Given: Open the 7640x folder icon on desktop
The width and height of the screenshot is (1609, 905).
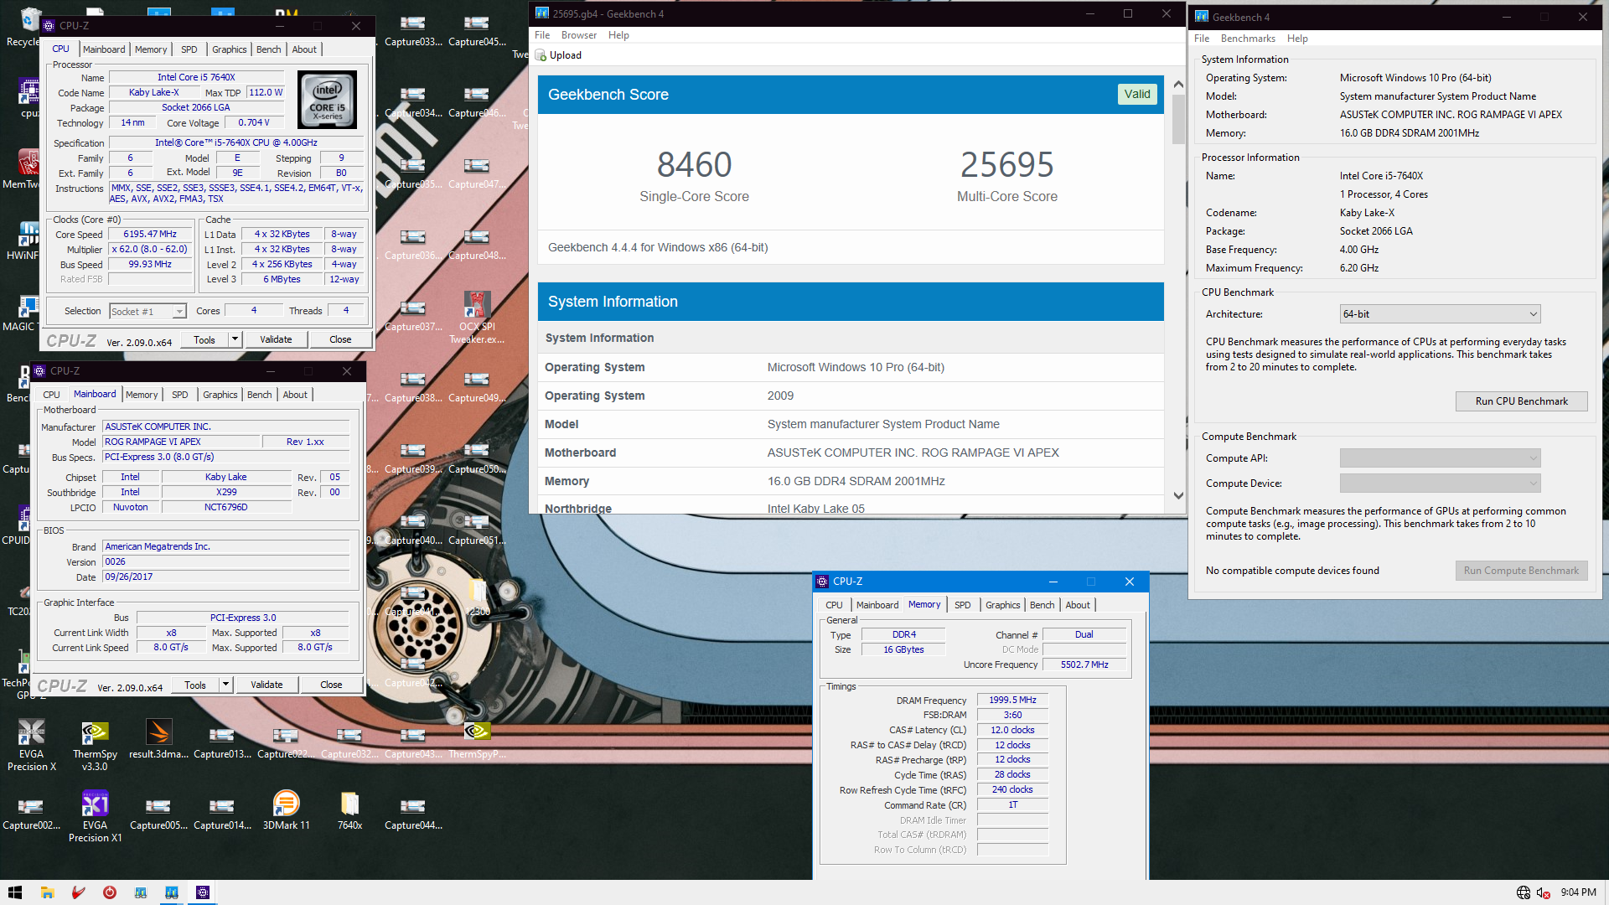Looking at the screenshot, I should 349,809.
